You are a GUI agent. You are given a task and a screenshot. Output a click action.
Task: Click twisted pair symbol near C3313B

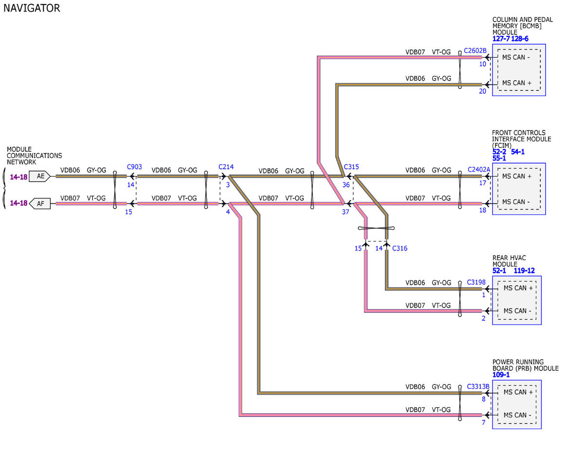click(x=460, y=404)
